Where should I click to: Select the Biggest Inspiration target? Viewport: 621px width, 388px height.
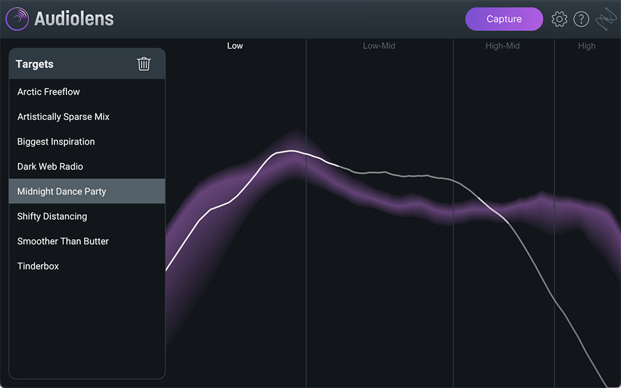[x=56, y=142]
